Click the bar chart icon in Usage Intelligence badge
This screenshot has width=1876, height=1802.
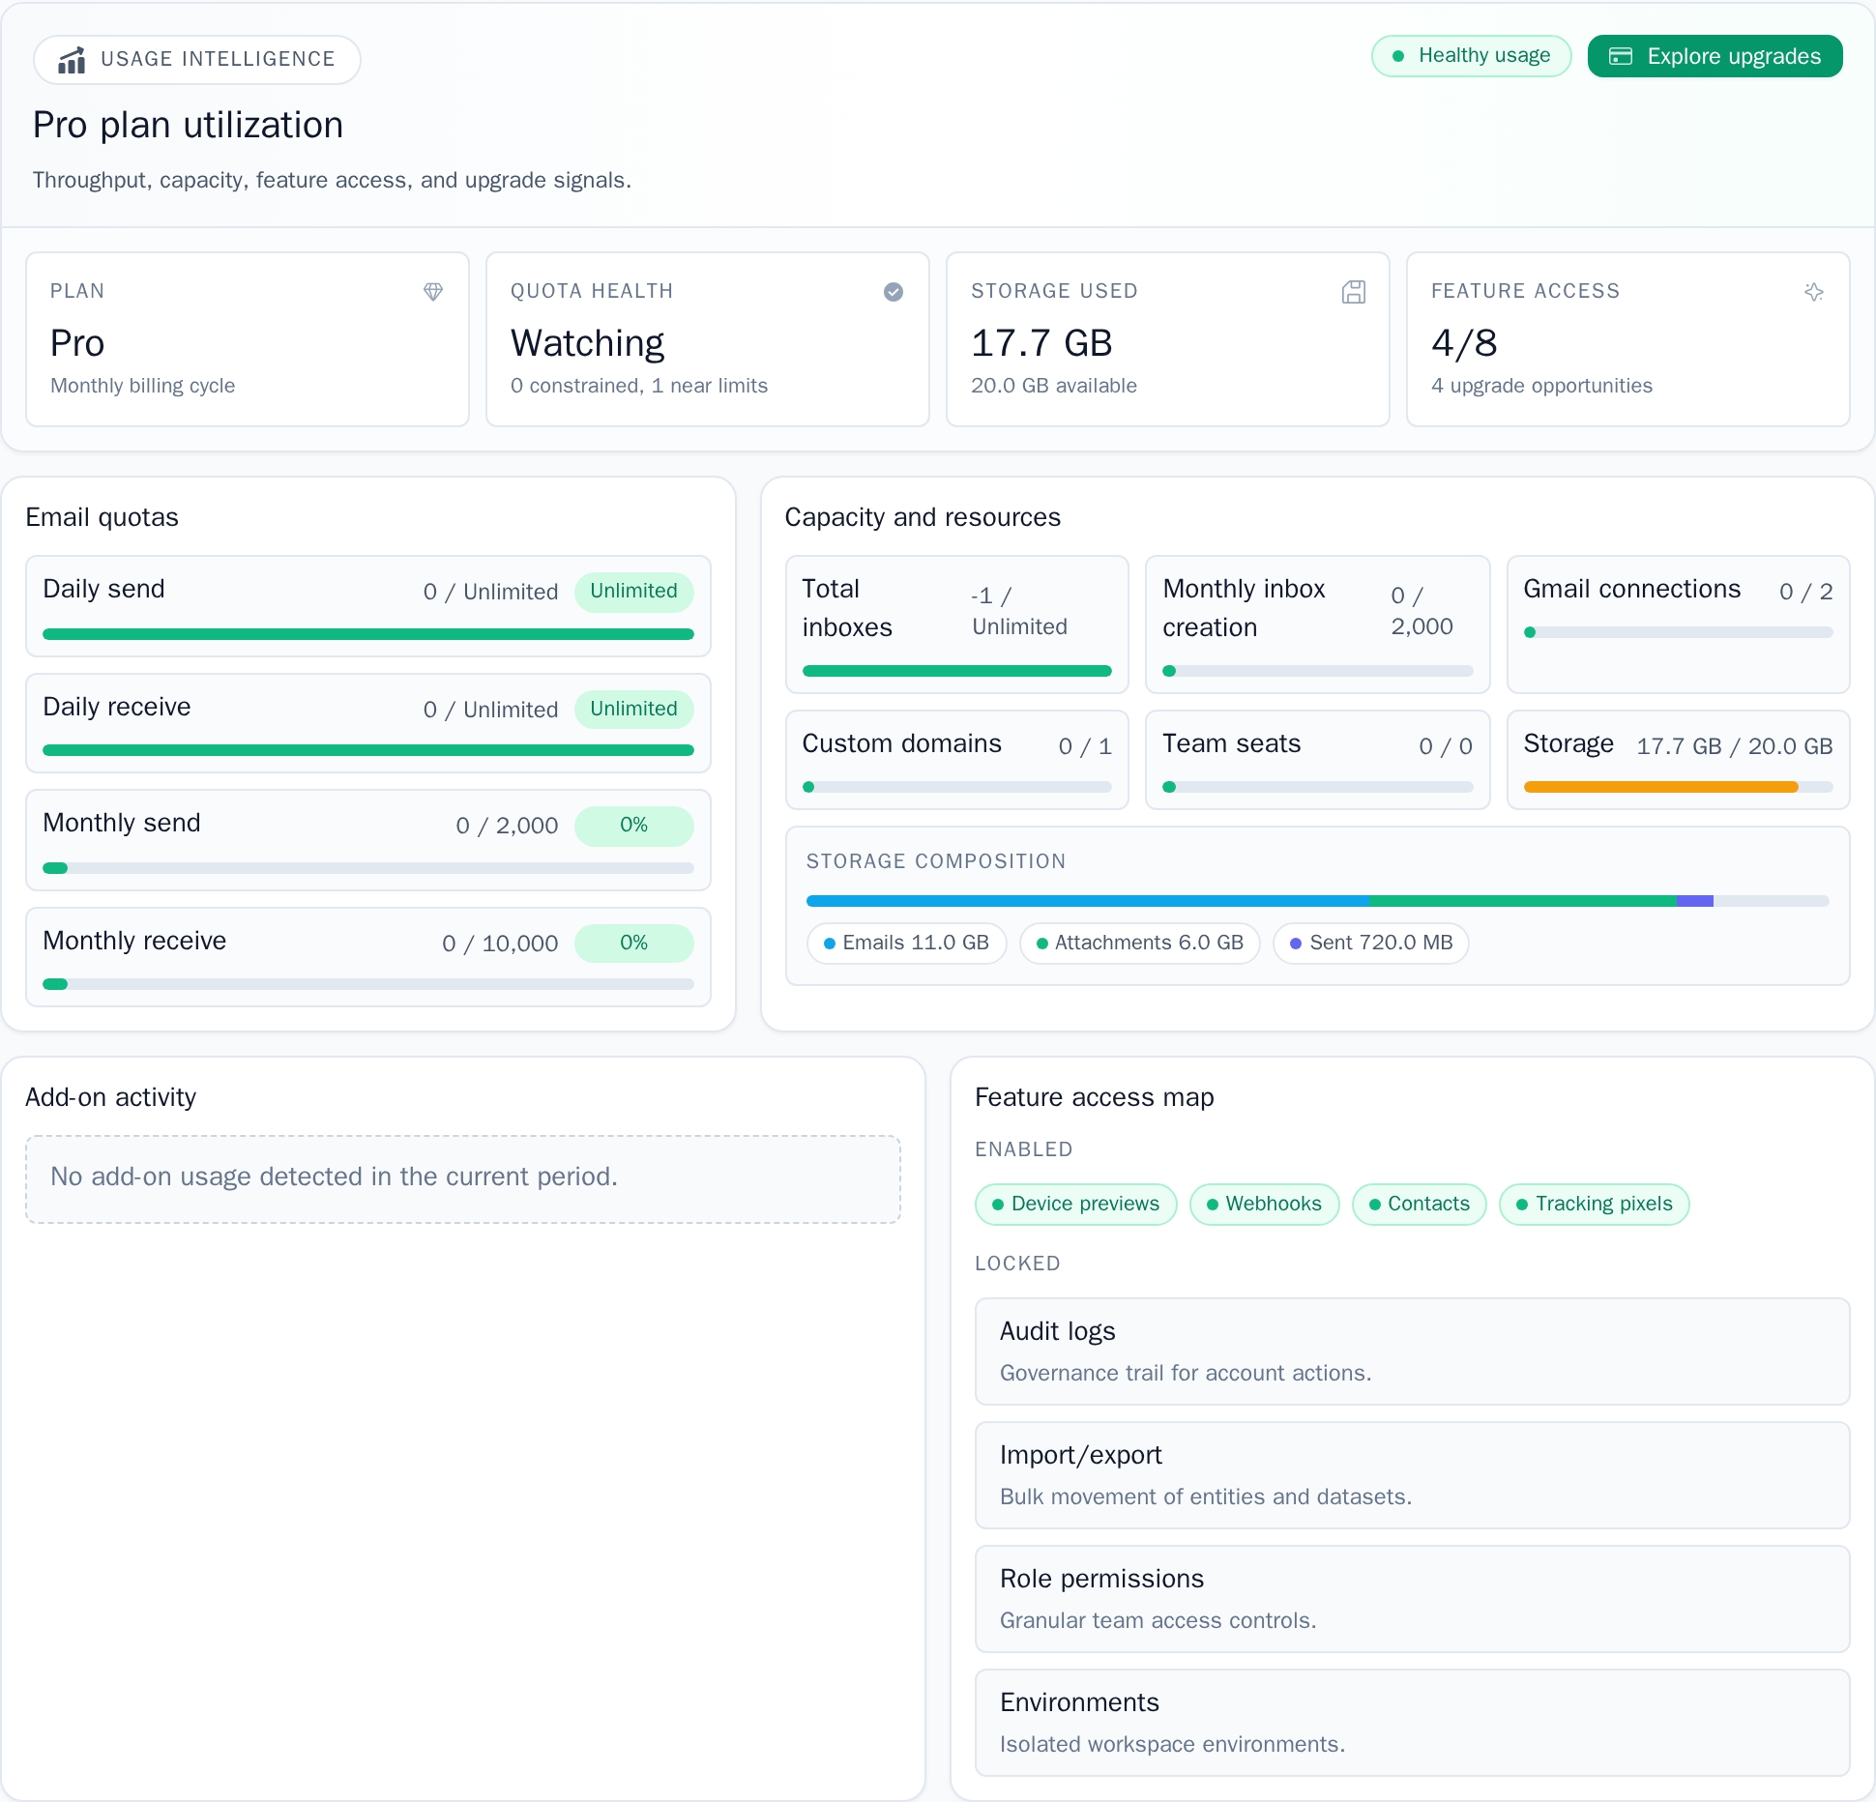72,60
